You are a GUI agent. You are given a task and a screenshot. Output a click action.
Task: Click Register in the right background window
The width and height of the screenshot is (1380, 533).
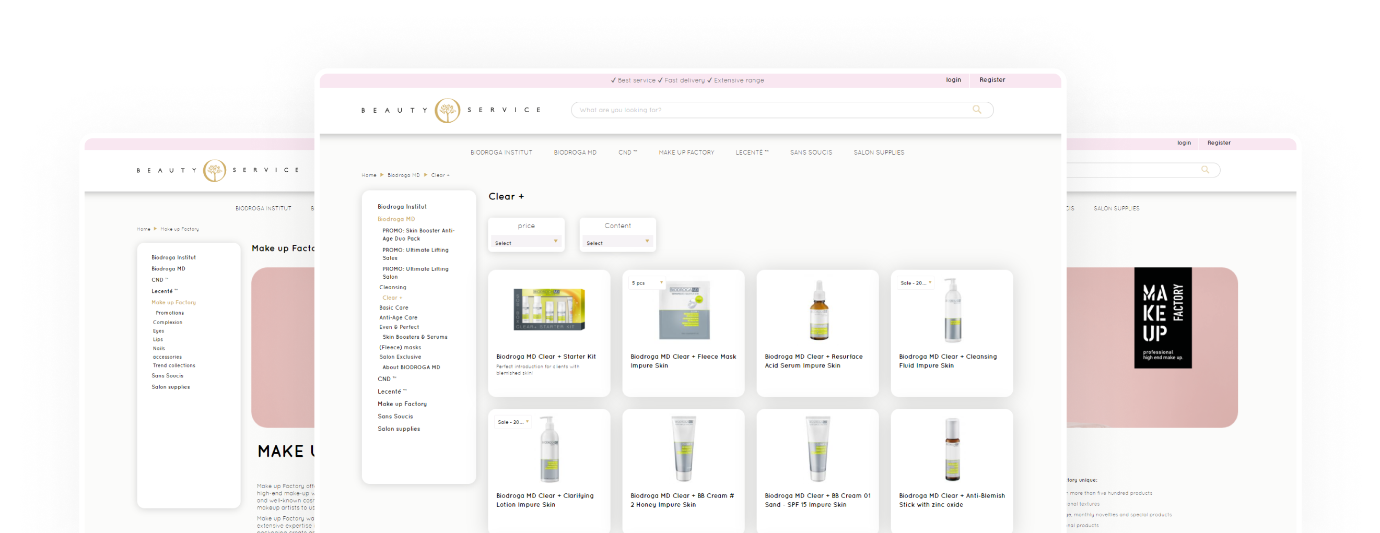(1218, 143)
